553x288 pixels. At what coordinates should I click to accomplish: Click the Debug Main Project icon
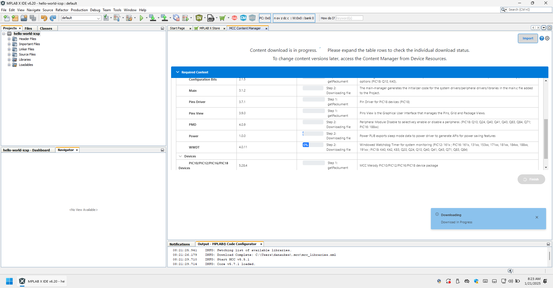(x=185, y=18)
